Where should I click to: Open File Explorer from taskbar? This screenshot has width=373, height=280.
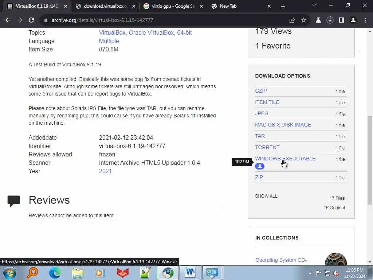click(x=78, y=273)
